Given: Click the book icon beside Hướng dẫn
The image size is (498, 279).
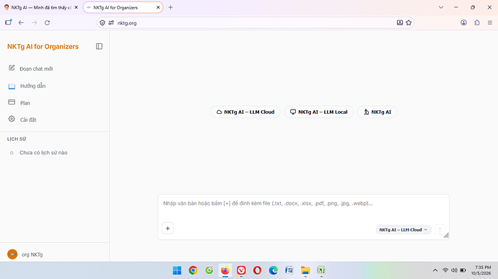Looking at the screenshot, I should [x=12, y=86].
